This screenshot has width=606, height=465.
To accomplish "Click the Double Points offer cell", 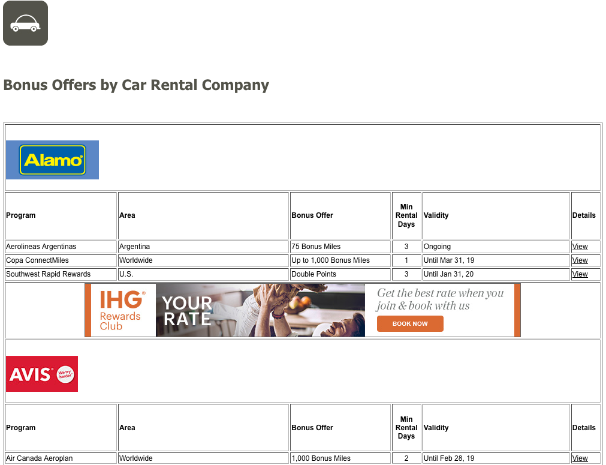I will click(340, 274).
